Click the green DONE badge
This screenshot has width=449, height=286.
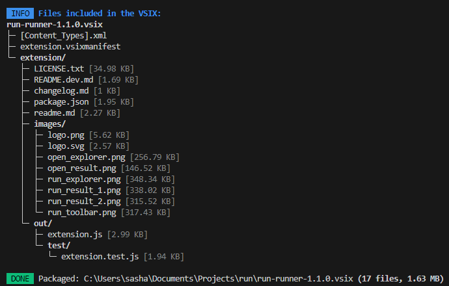[x=20, y=279]
